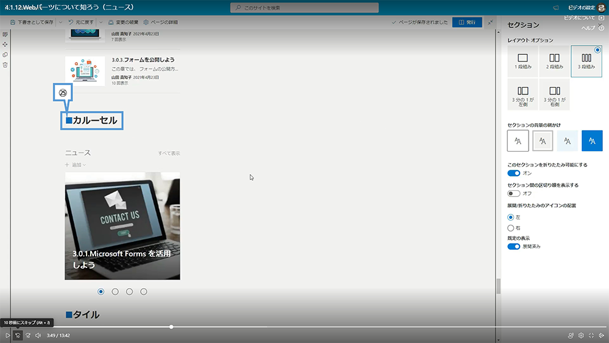Select third carousel dot indicator

(129, 292)
